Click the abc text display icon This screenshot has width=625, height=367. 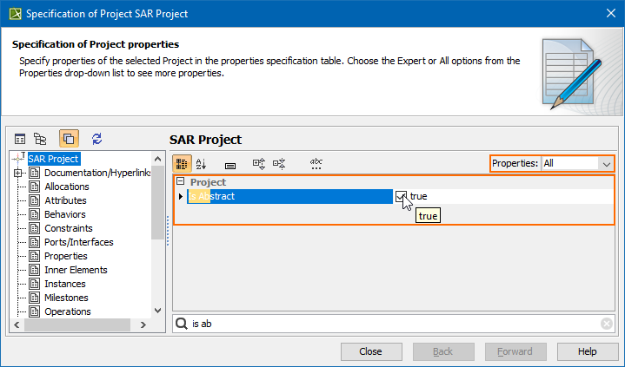pyautogui.click(x=316, y=163)
